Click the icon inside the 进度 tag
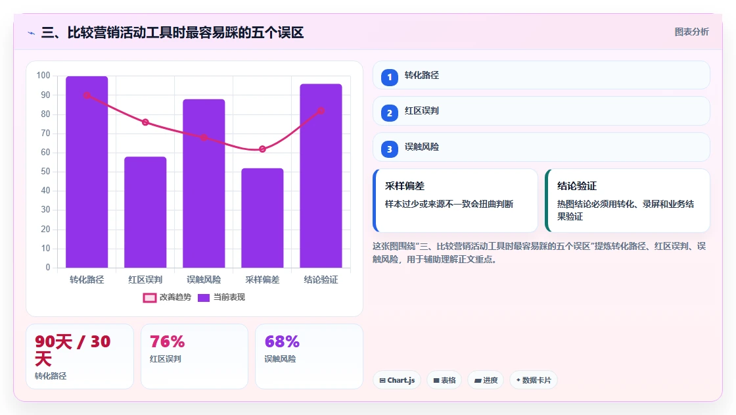736x415 pixels. coord(478,381)
